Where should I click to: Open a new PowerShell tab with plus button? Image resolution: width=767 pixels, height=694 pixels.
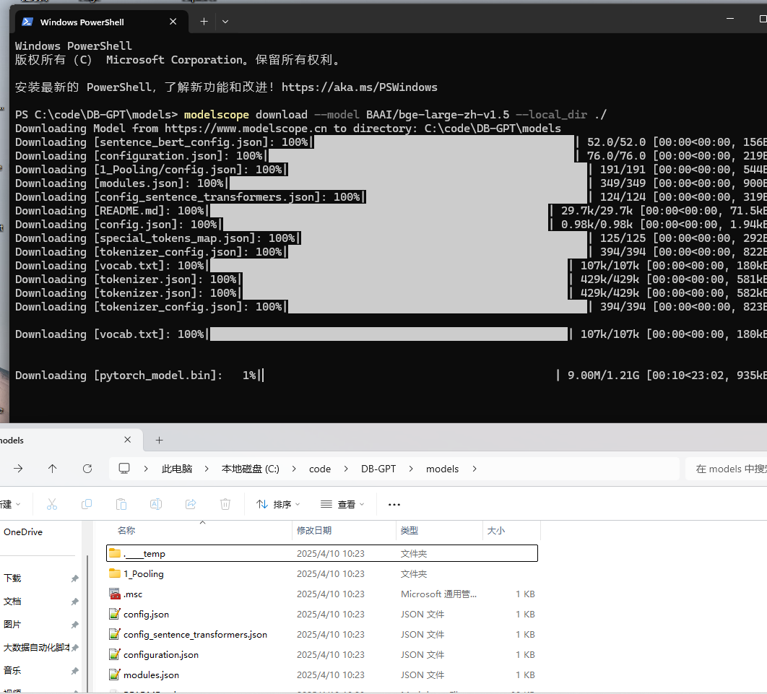click(x=204, y=22)
